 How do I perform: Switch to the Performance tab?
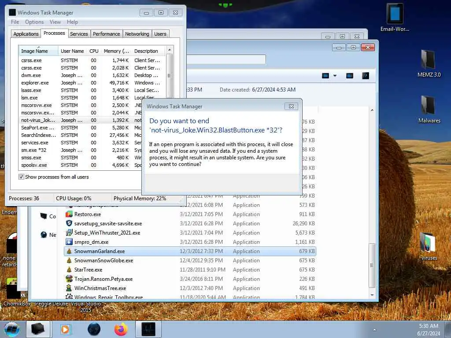pyautogui.click(x=107, y=33)
